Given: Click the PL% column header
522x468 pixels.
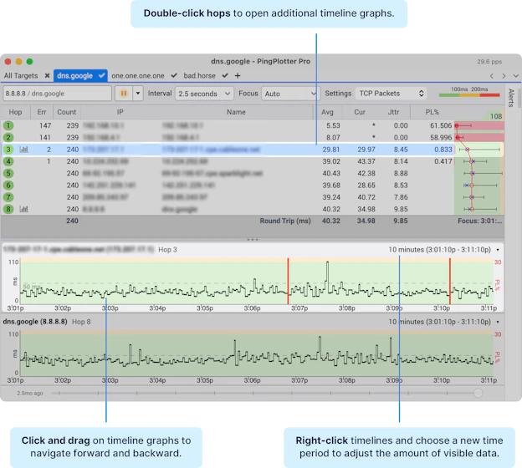Looking at the screenshot, I should 432,112.
